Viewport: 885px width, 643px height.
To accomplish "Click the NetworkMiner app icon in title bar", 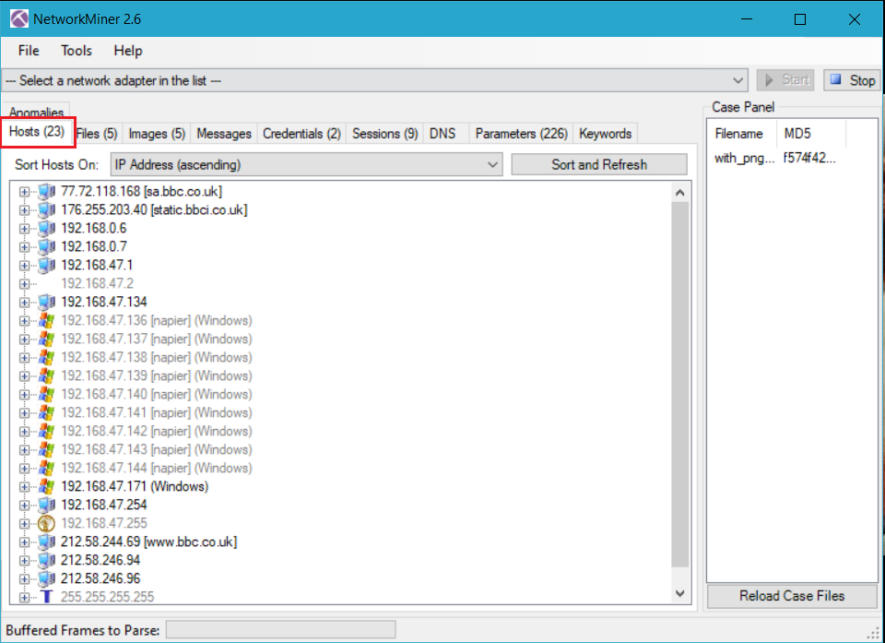I will tap(18, 18).
